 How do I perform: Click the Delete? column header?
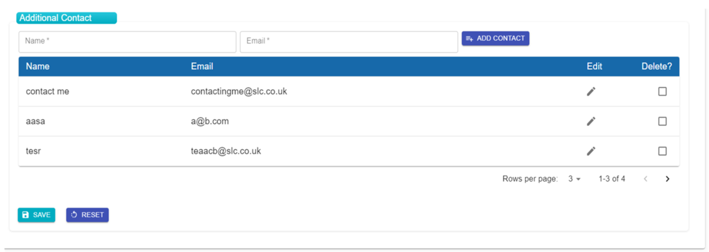[656, 66]
